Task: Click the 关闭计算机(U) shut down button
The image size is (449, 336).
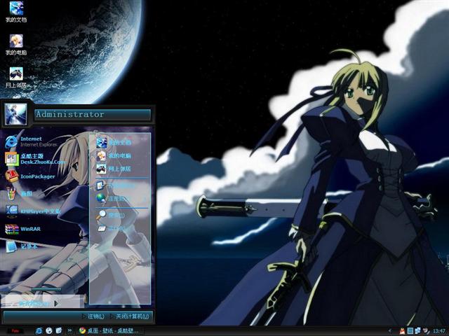Action: click(x=130, y=316)
